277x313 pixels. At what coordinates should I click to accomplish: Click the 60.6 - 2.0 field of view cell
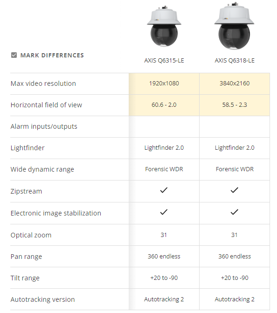164,105
